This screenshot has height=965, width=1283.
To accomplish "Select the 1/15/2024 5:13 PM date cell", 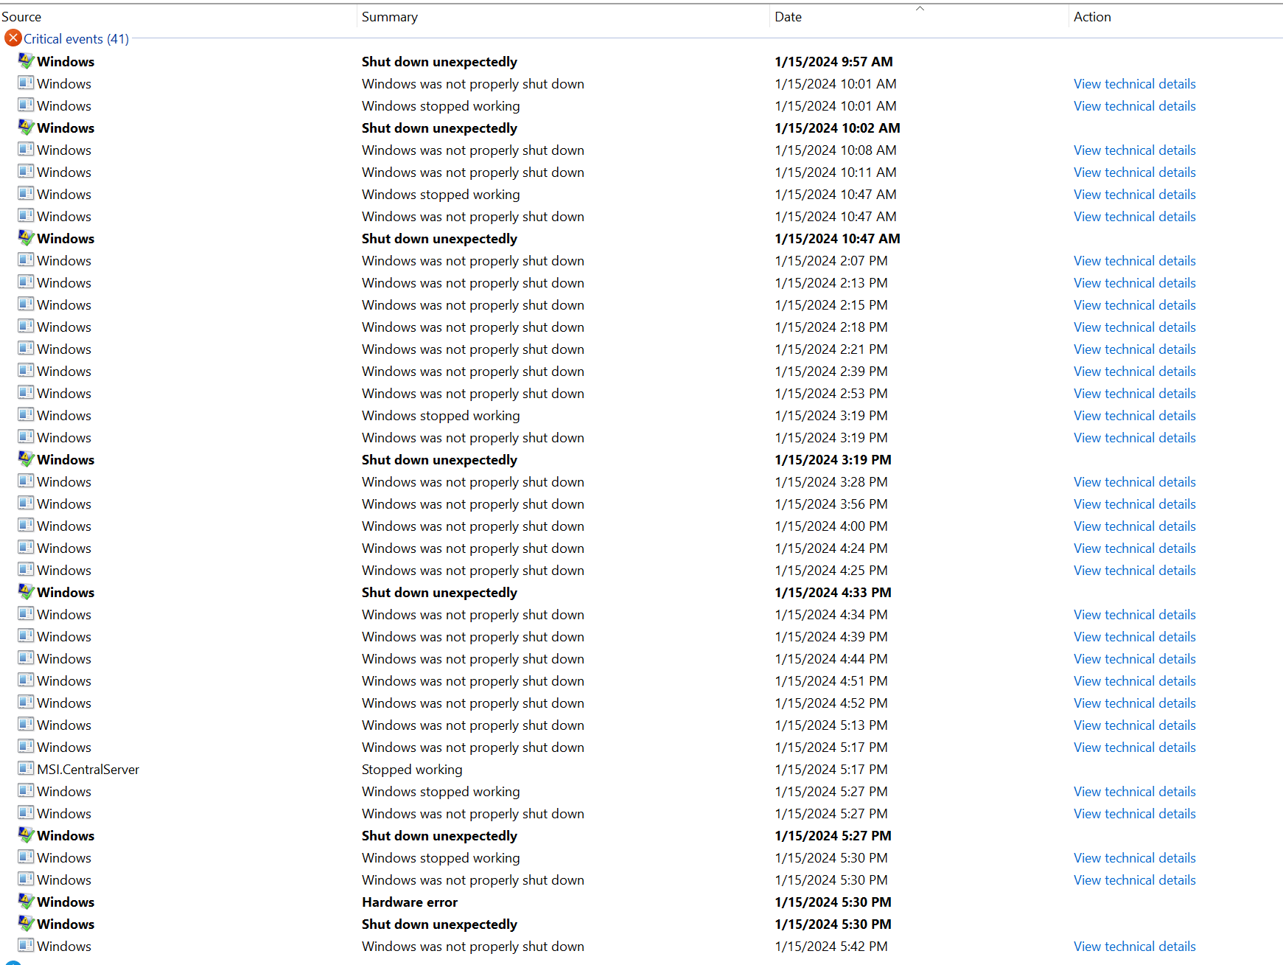I will point(831,725).
